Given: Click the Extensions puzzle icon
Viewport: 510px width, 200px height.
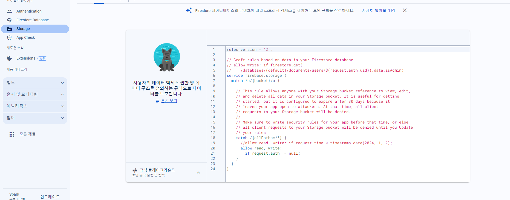Looking at the screenshot, I should (9, 58).
